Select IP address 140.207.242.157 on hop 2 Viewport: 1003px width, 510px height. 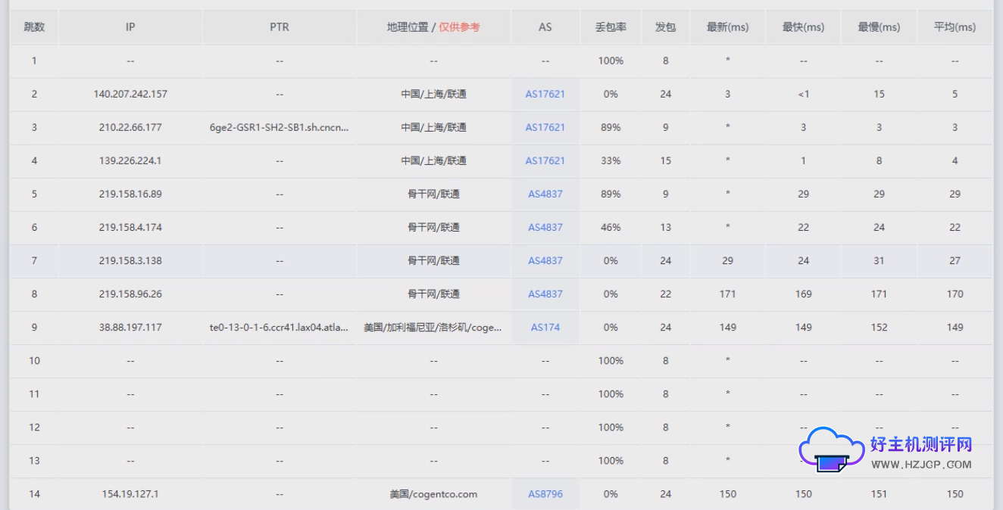click(129, 94)
